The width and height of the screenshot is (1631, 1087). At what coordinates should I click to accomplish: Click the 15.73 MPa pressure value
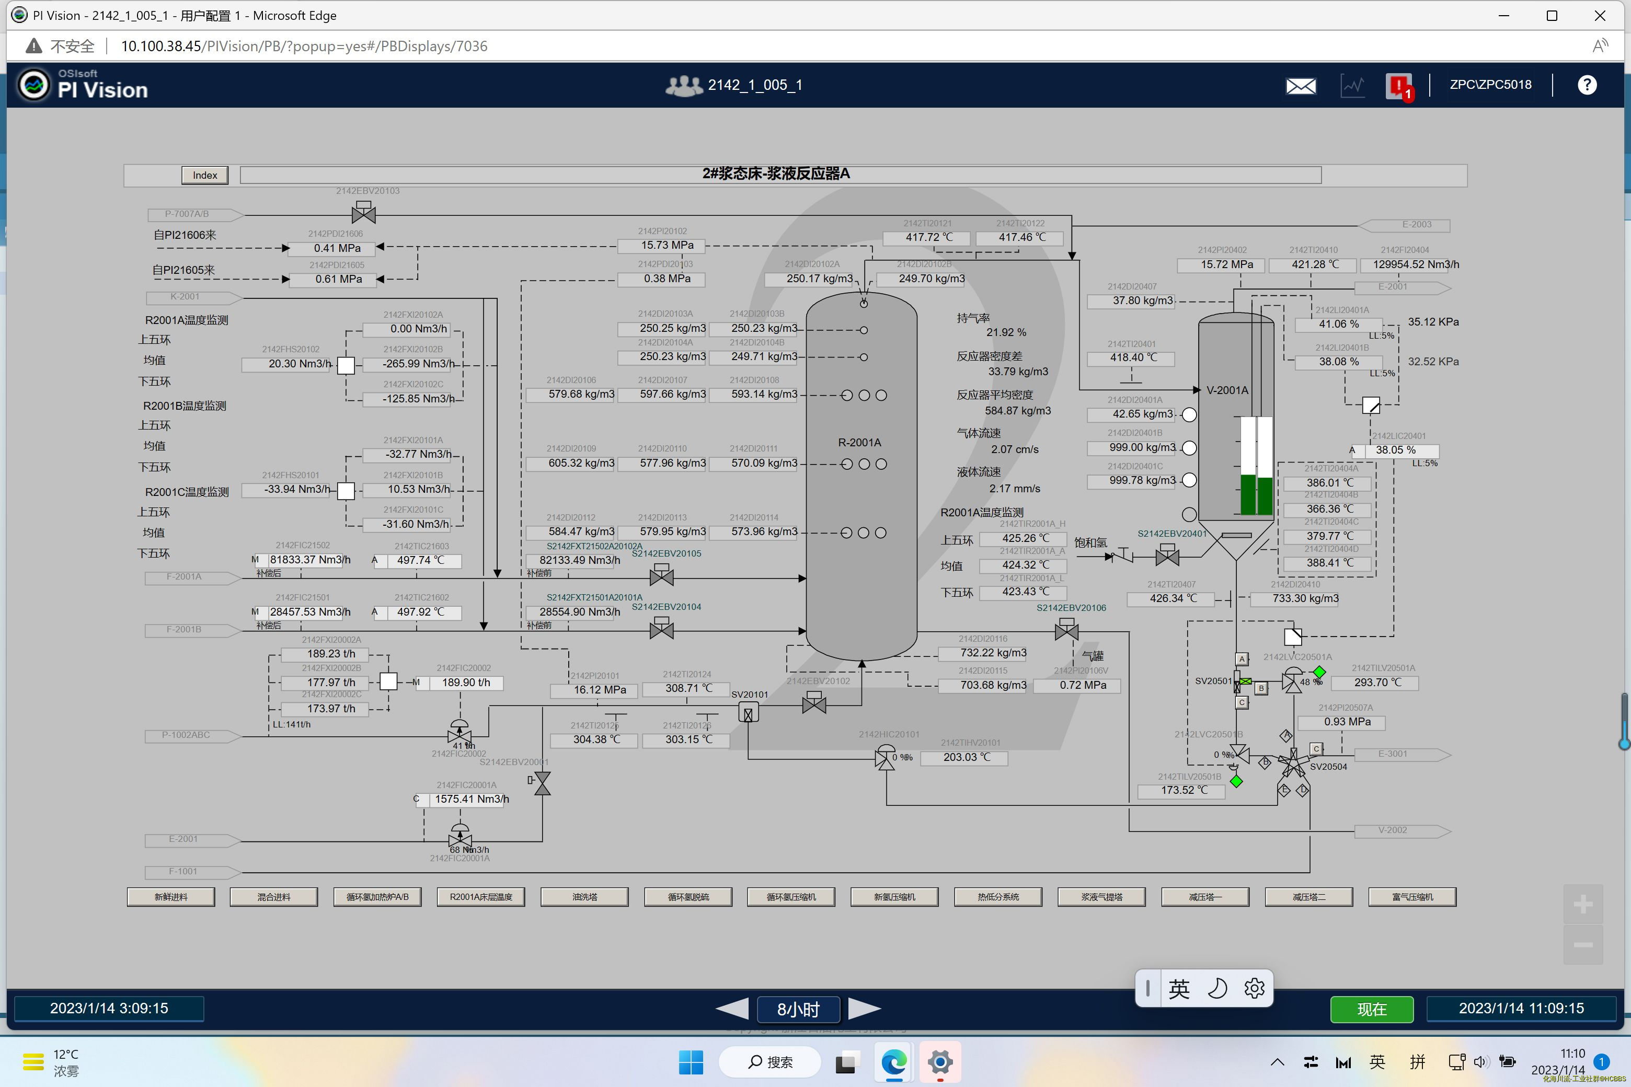[662, 246]
